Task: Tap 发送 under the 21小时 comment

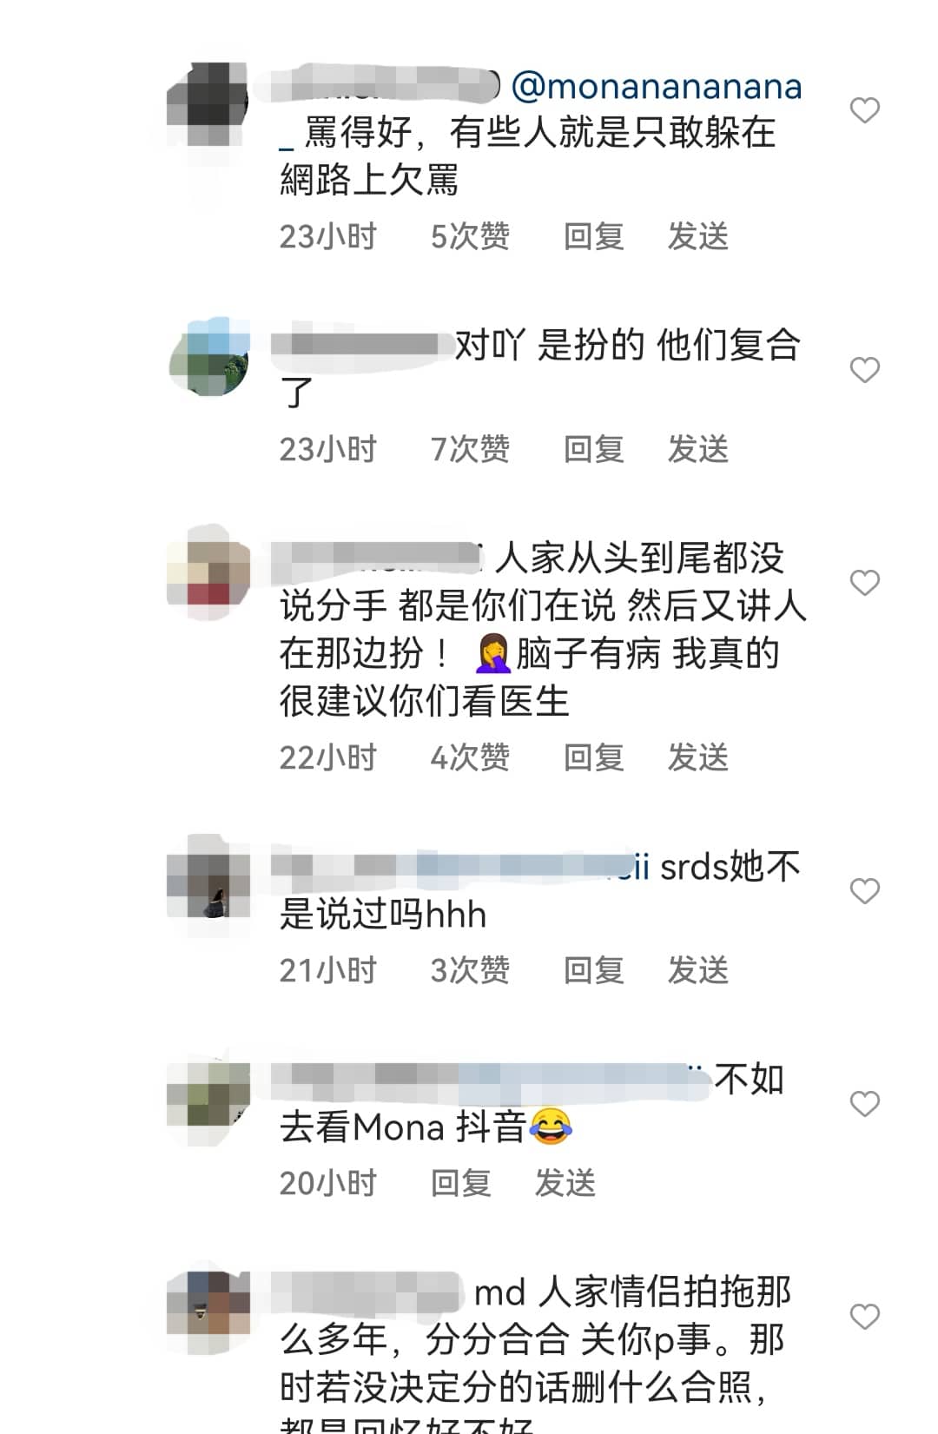Action: coord(697,970)
